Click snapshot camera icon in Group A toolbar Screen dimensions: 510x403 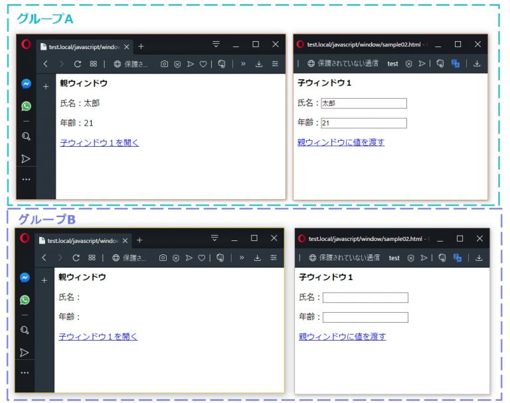pos(164,64)
